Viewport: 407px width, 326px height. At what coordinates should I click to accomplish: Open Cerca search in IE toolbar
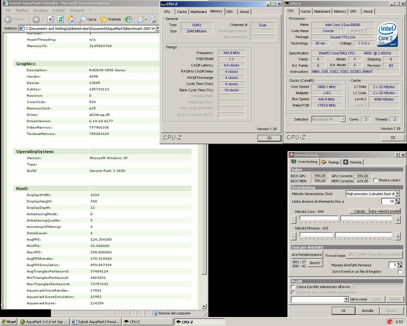(88, 19)
